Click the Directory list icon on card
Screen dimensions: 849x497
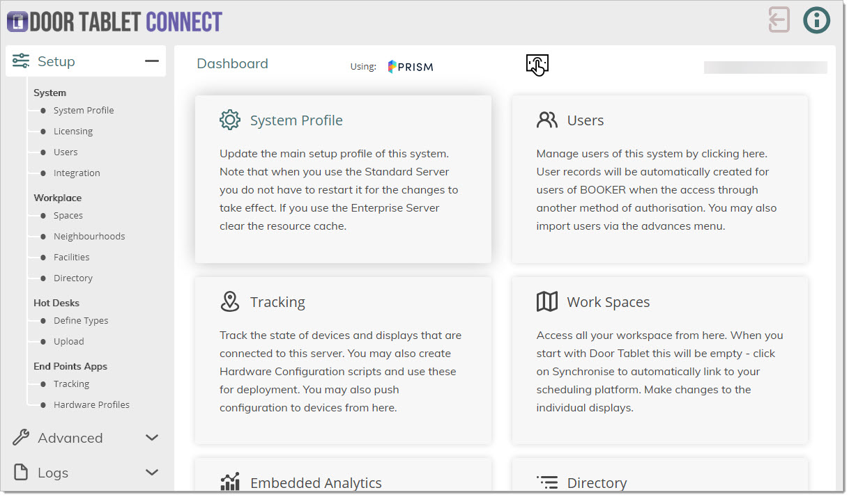(547, 482)
